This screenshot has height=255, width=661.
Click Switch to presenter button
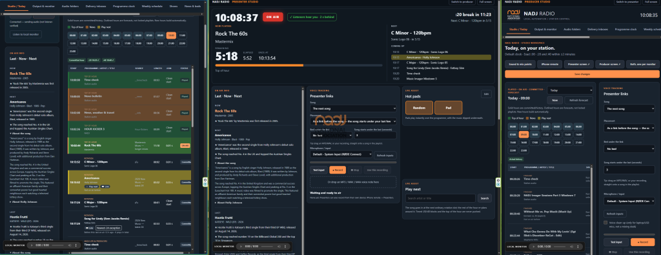[x=627, y=2]
